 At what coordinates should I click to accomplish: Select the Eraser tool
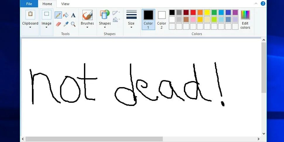pos(58,24)
